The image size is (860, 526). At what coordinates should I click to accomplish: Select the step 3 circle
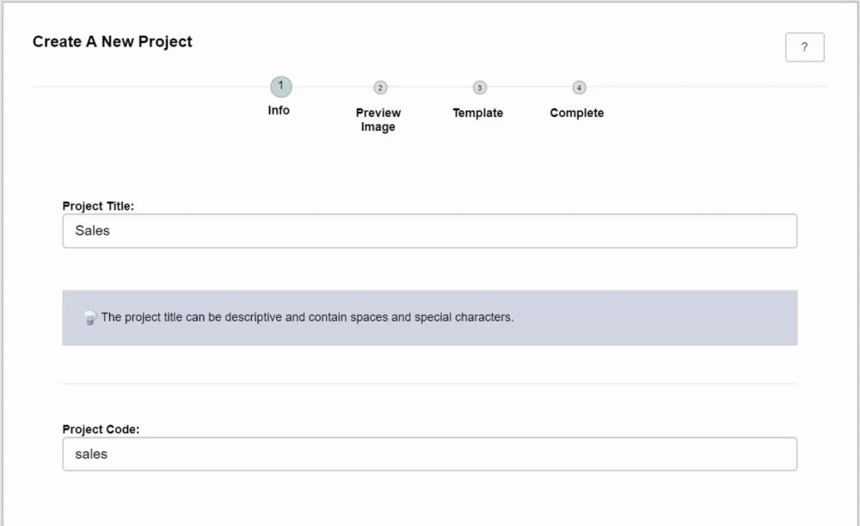[479, 88]
